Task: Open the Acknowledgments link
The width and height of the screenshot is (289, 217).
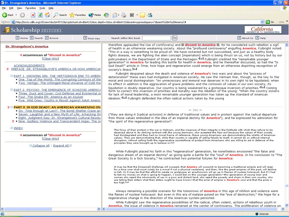Action: point(29,65)
